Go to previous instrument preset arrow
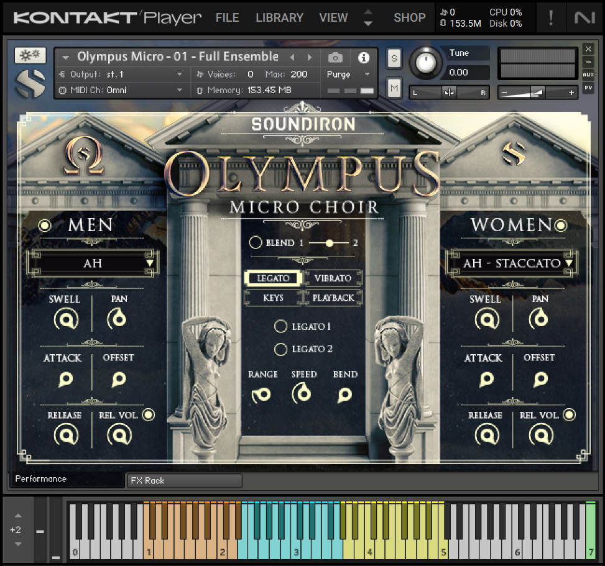 point(292,57)
